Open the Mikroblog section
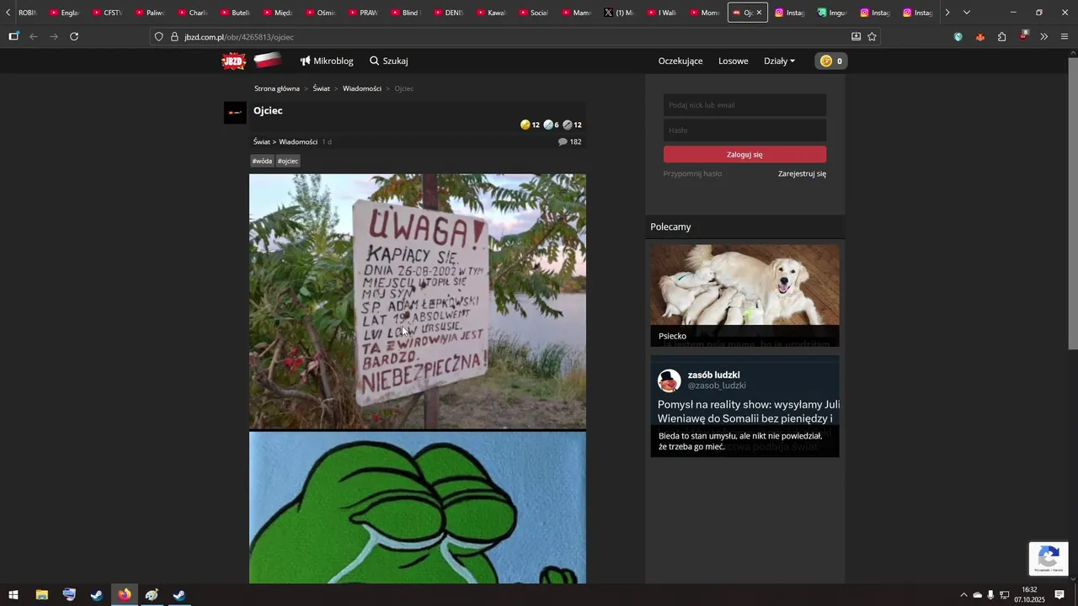 tap(327, 61)
